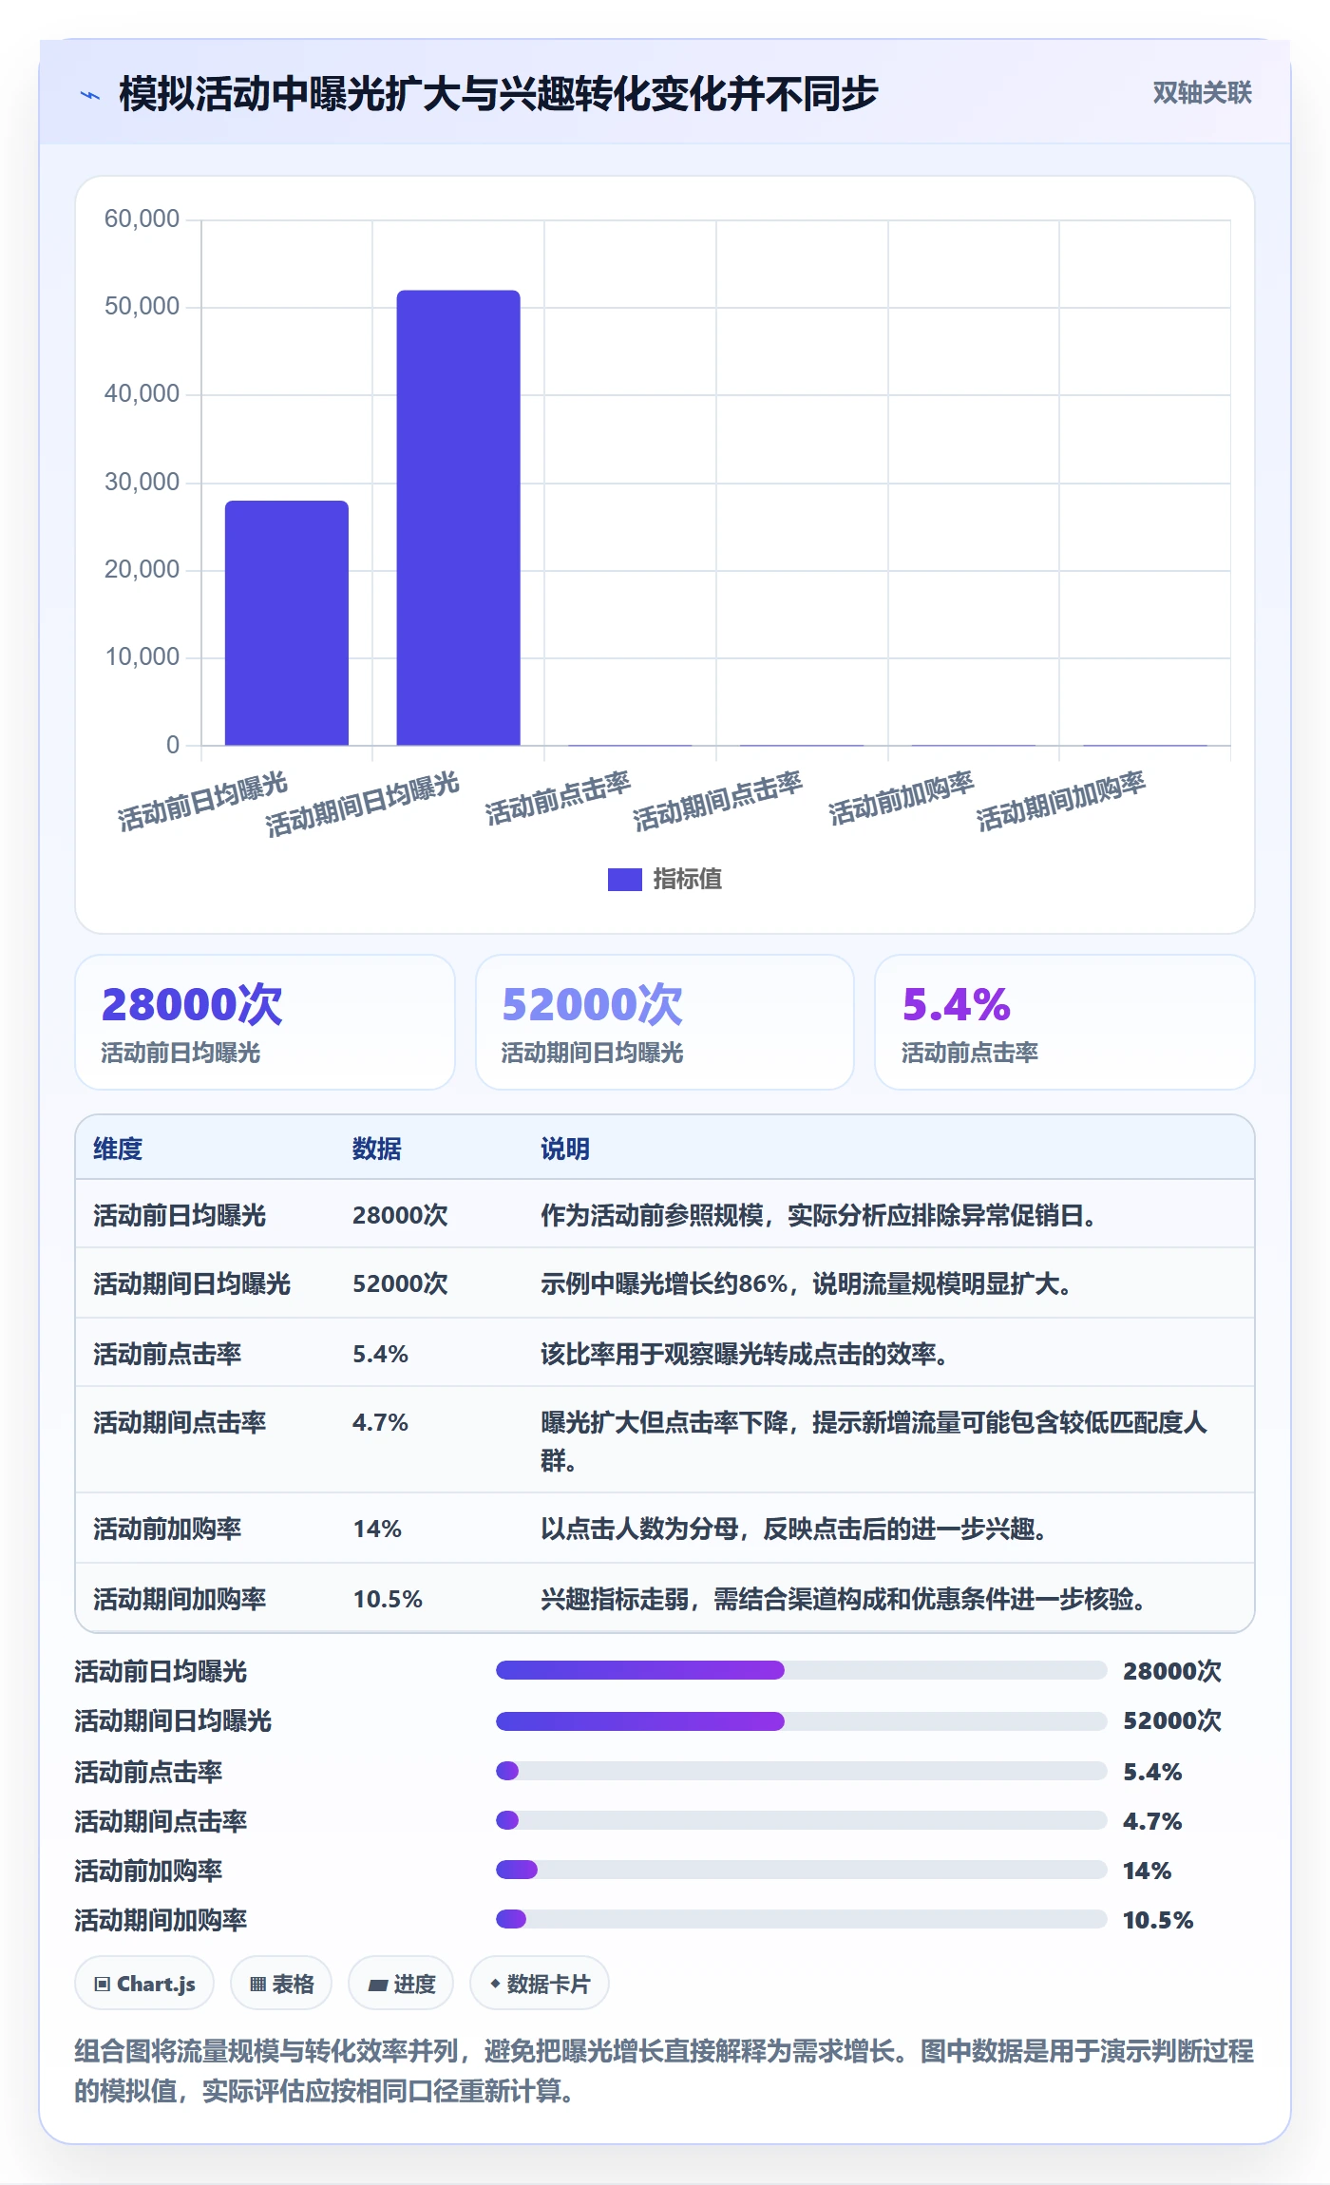Select the 活动期间日均曝光 bar in chart
This screenshot has height=2185, width=1330.
458,517
